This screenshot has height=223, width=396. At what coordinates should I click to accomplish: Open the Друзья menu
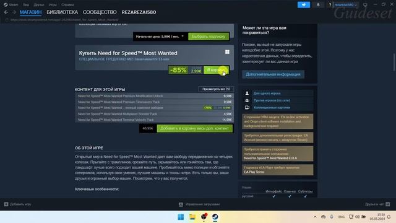(38, 4)
